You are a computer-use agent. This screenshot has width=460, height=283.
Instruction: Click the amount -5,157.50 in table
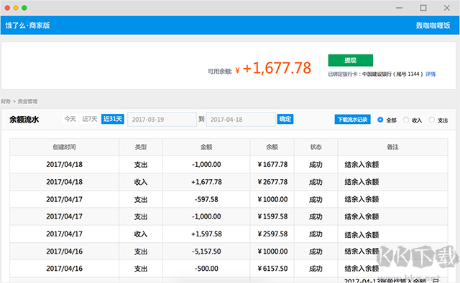click(206, 251)
